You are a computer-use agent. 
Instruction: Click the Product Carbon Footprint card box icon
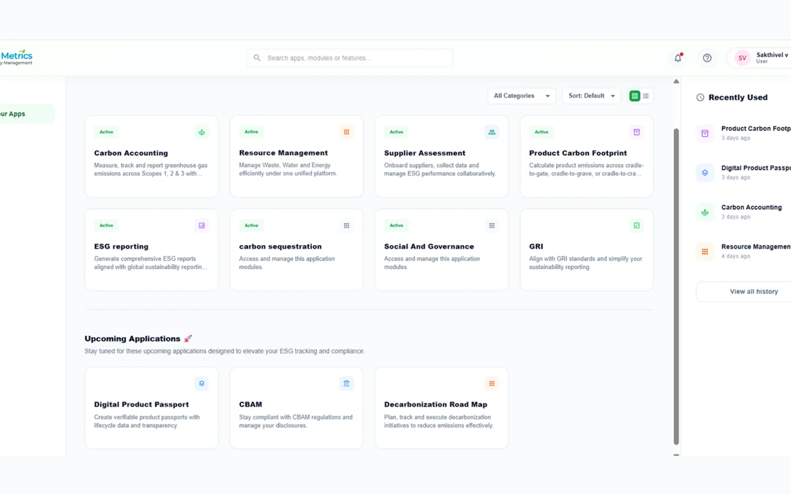(x=637, y=132)
